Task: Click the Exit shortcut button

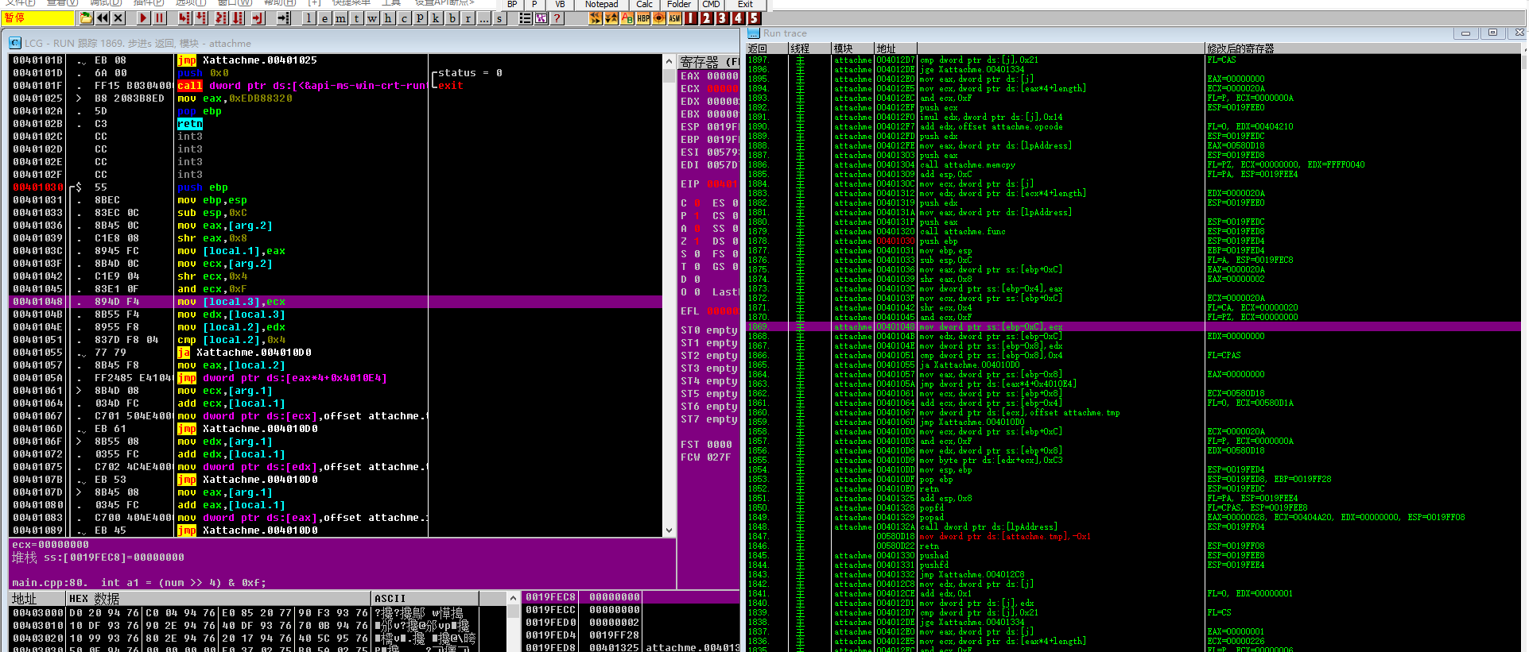Action: click(x=745, y=4)
